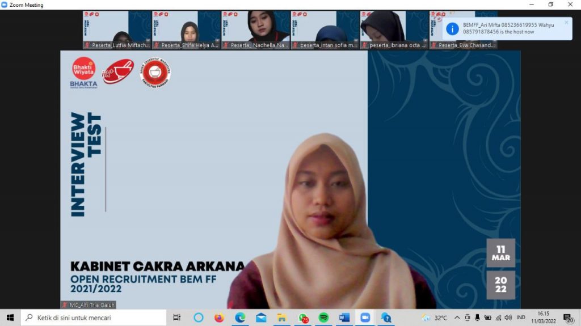
Task: Open Firefox browser from taskbar
Action: pos(220,317)
